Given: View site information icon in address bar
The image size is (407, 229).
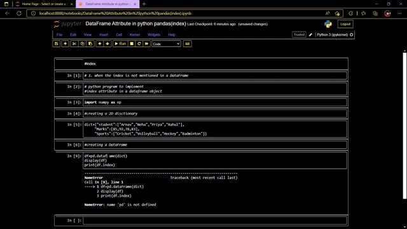Looking at the screenshot, I should [x=33, y=13].
